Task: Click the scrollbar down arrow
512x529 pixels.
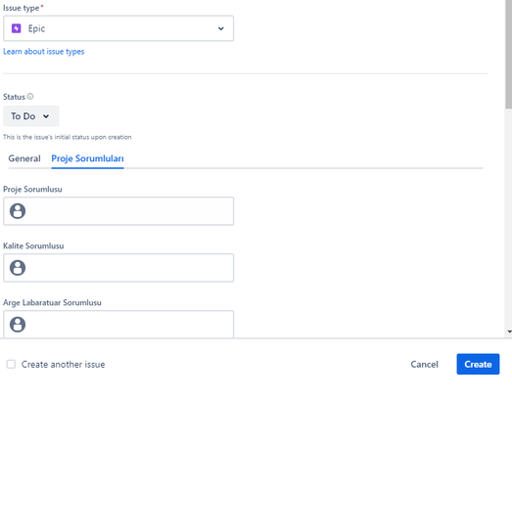Action: coord(509,332)
